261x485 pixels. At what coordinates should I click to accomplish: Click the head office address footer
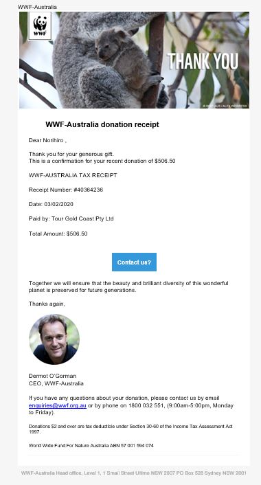134,473
